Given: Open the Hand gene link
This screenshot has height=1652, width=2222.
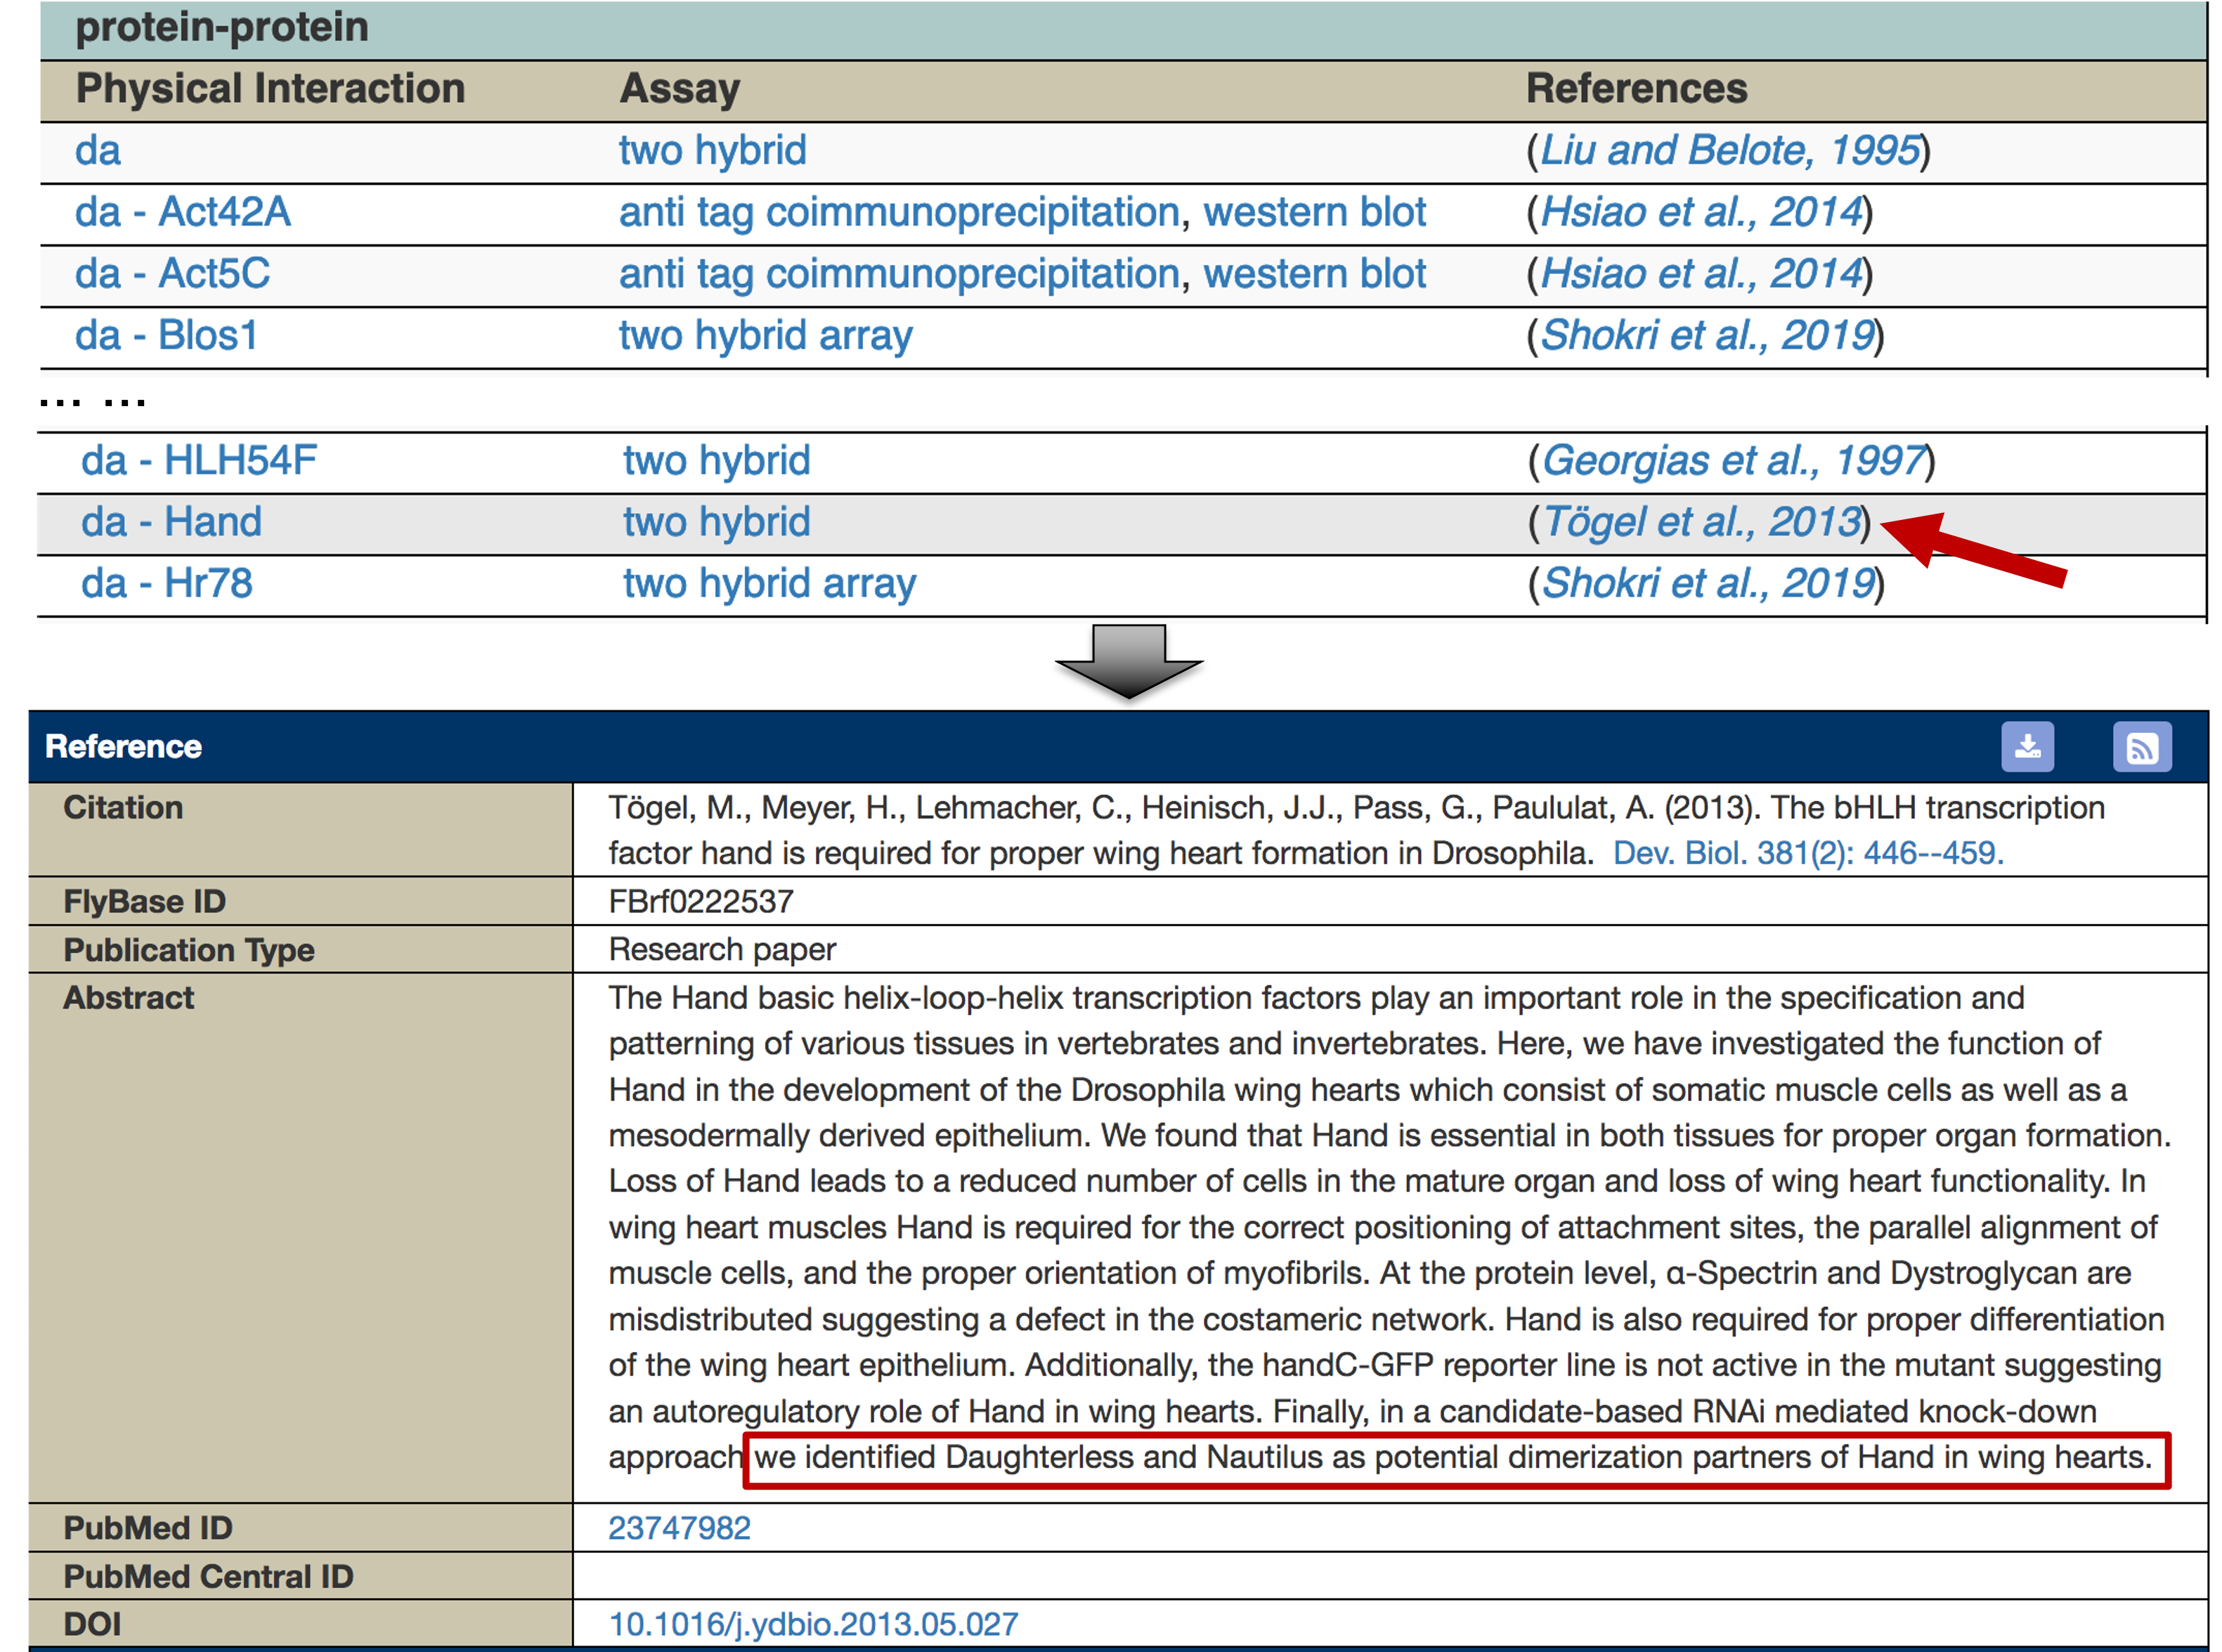Looking at the screenshot, I should click(x=213, y=522).
